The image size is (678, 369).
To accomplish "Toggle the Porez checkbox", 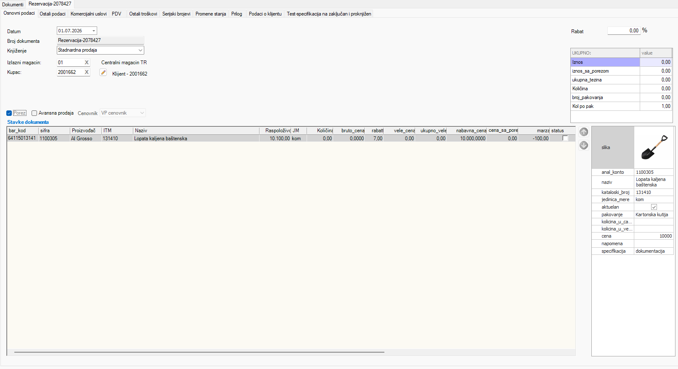I will pos(9,113).
